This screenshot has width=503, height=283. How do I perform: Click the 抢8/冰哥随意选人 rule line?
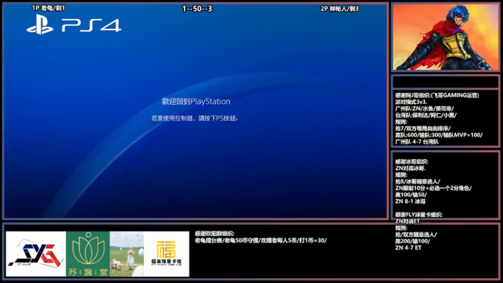pyautogui.click(x=417, y=182)
